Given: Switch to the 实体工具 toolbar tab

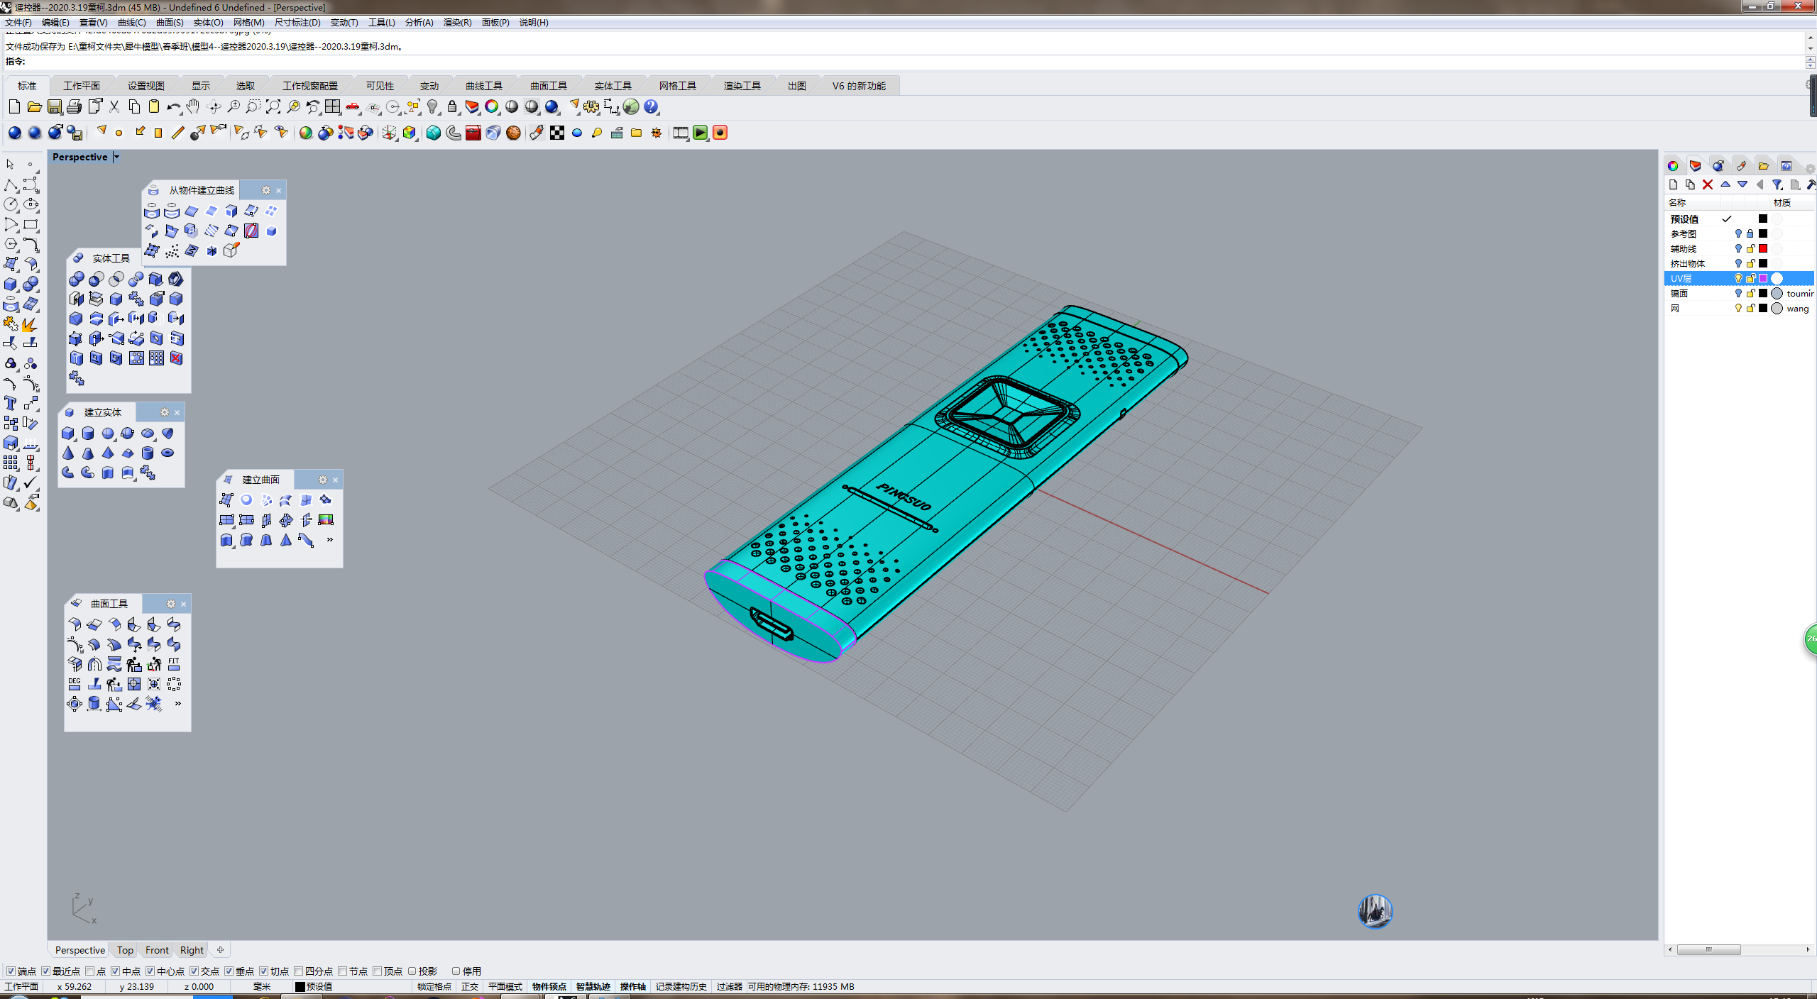Looking at the screenshot, I should tap(612, 86).
